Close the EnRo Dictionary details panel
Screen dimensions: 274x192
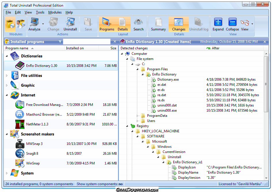265,42
